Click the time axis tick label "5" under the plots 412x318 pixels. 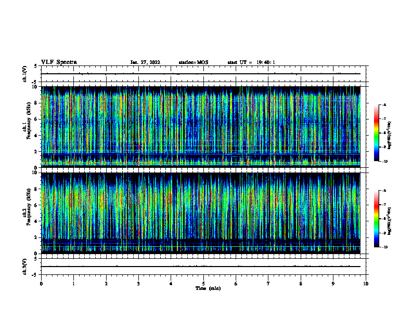click(x=203, y=284)
